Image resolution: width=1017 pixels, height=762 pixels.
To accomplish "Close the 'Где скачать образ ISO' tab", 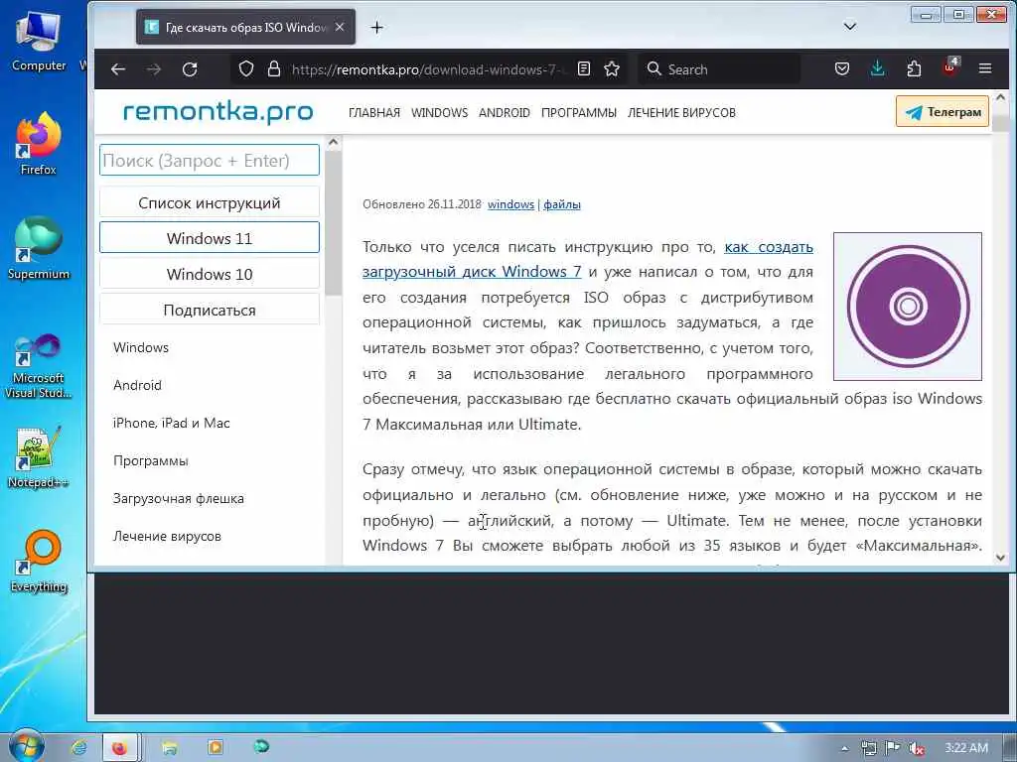I will coord(340,27).
